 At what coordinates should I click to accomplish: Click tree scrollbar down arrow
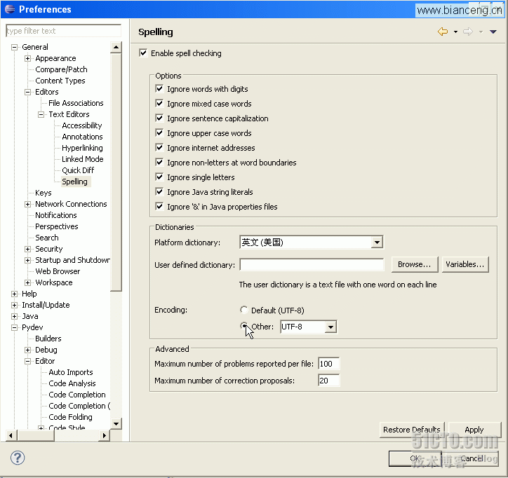coord(116,423)
